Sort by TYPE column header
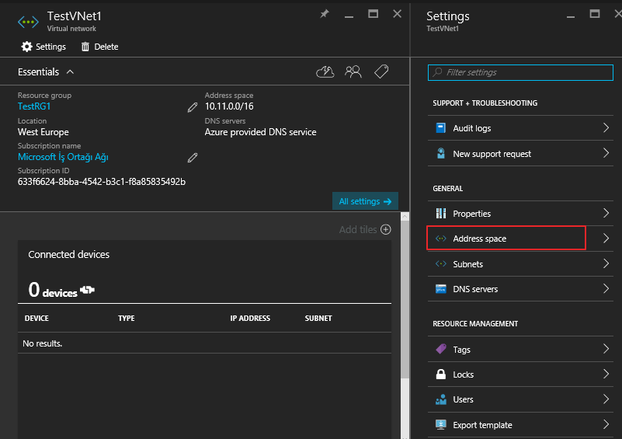The image size is (622, 439). [x=126, y=319]
